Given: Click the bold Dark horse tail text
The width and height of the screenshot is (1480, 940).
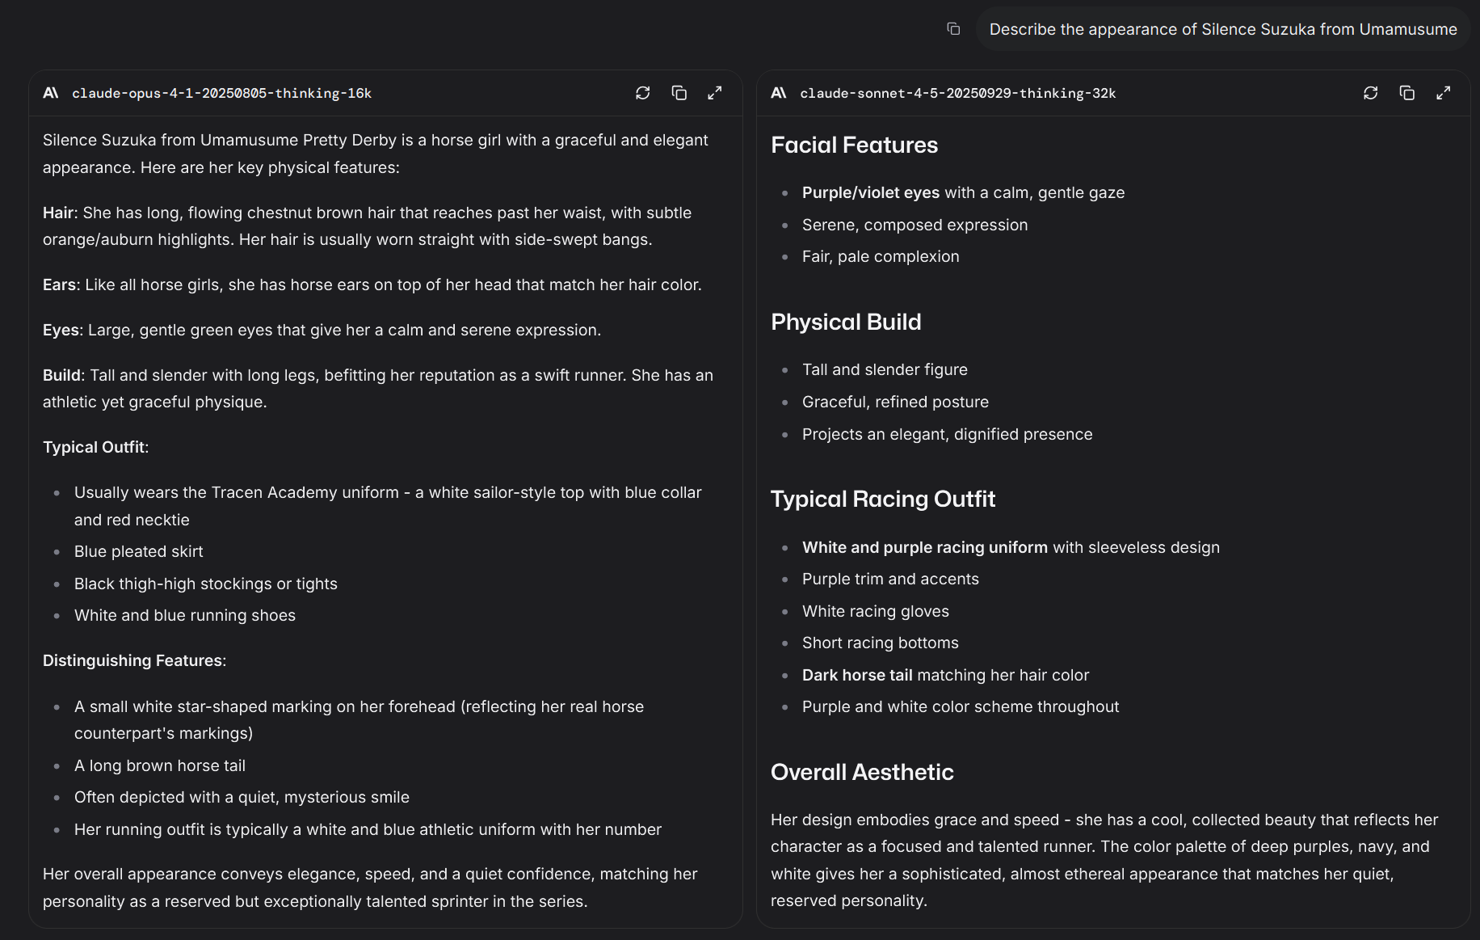Looking at the screenshot, I should (x=857, y=676).
